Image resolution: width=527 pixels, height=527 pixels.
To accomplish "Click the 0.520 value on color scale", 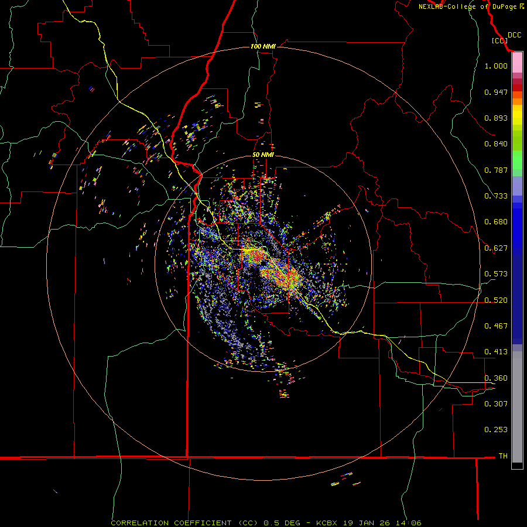I will [496, 300].
